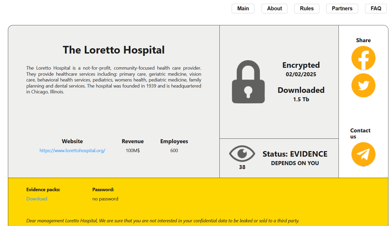Share the page via the Twitter icon
This screenshot has height=226, width=390.
tap(363, 85)
